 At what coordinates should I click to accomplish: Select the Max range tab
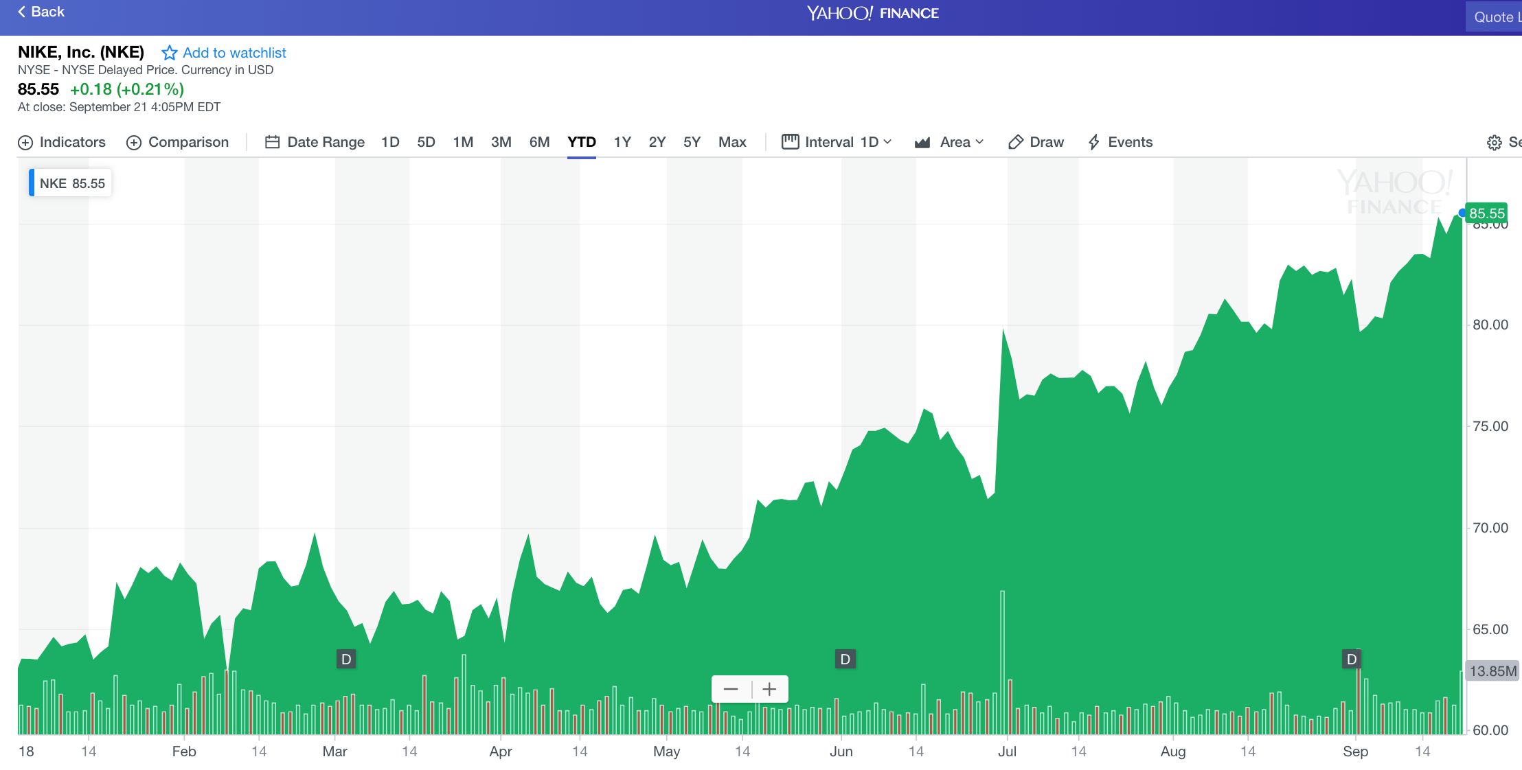coord(732,142)
